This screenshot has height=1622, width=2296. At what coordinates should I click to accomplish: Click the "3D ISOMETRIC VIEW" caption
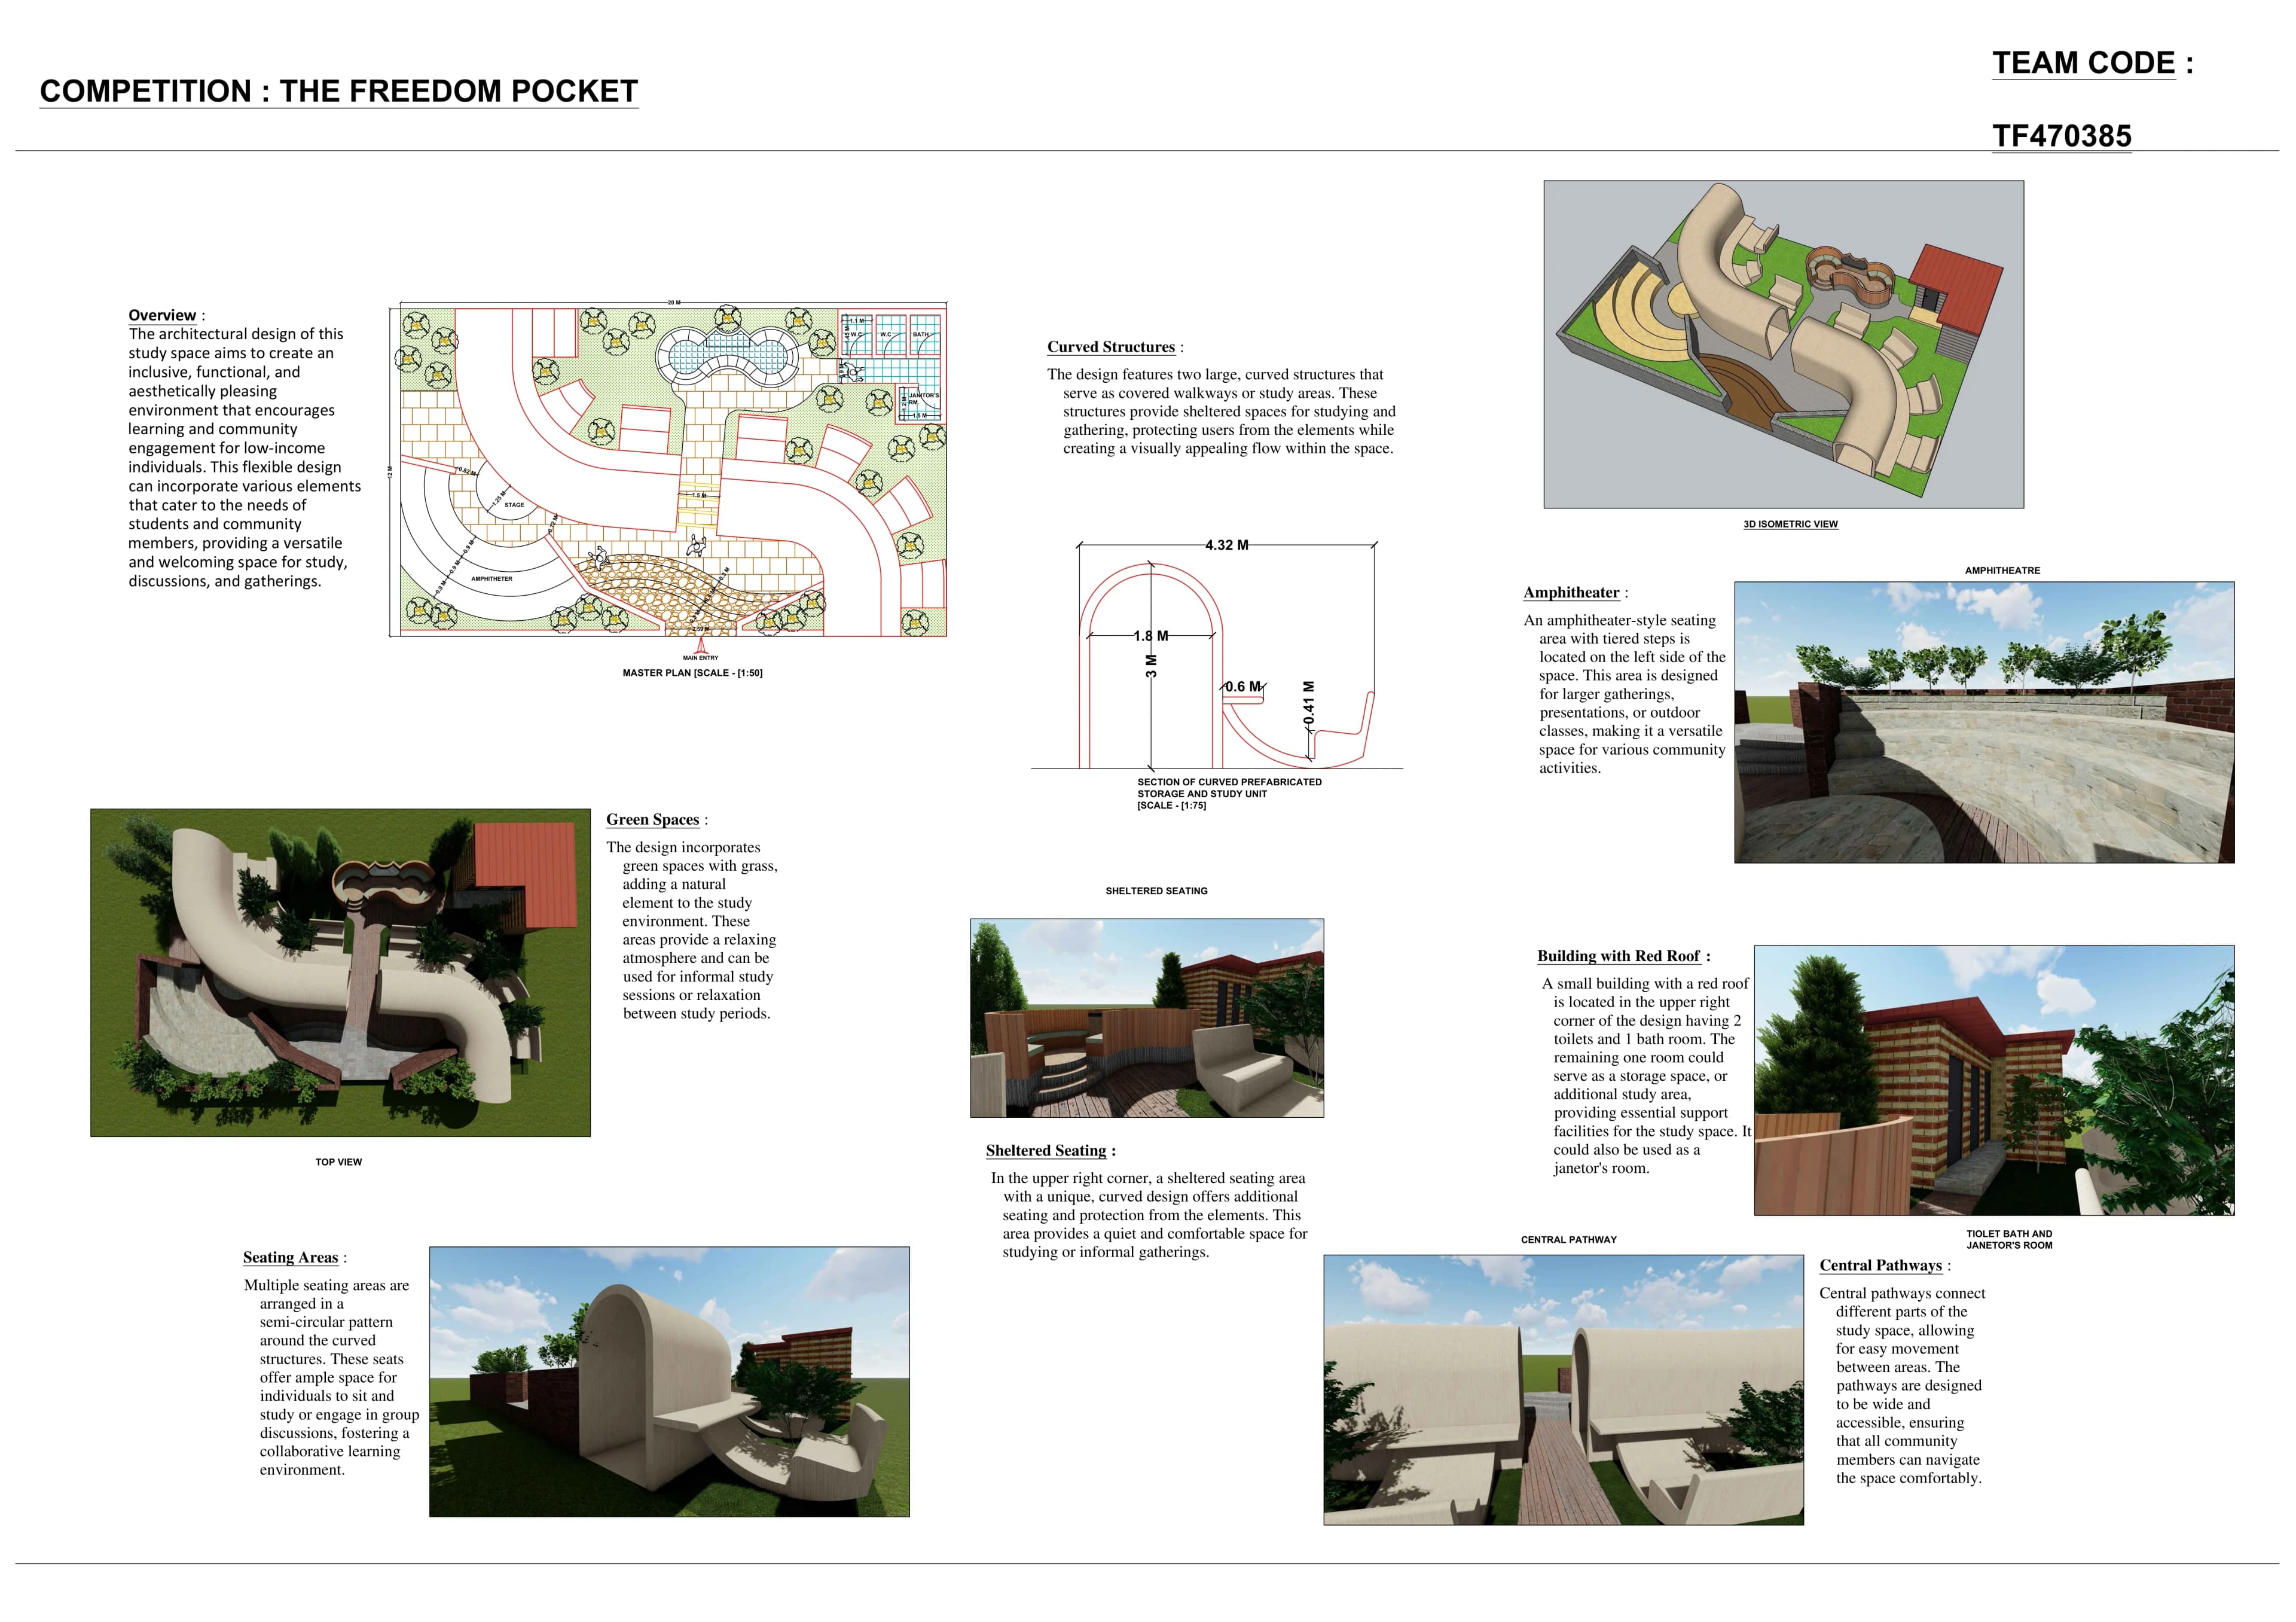pos(1790,524)
